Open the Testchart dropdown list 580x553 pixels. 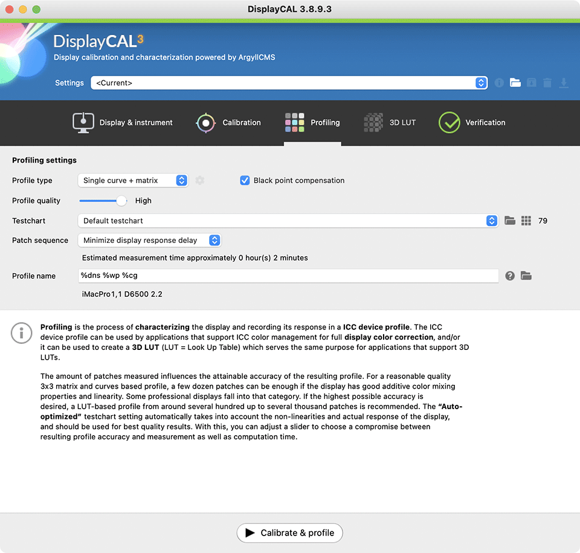[288, 221]
